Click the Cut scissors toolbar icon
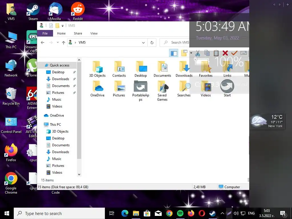The width and height of the screenshot is (292, 219). click(x=198, y=53)
